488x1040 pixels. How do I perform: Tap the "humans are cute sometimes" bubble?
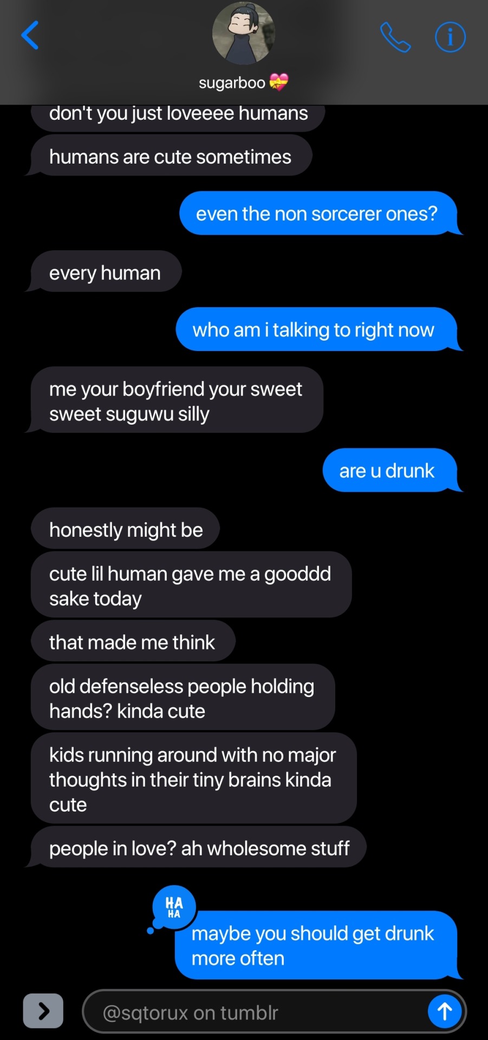click(170, 156)
